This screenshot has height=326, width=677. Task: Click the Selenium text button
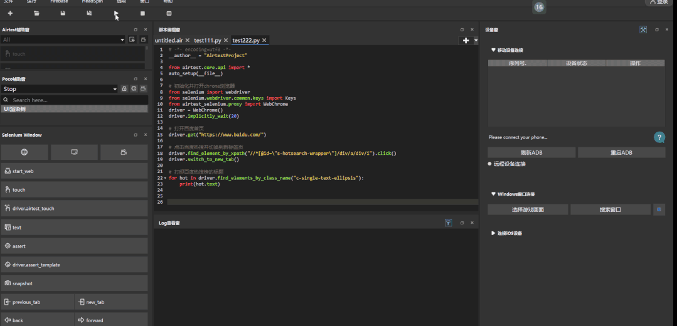tap(74, 227)
